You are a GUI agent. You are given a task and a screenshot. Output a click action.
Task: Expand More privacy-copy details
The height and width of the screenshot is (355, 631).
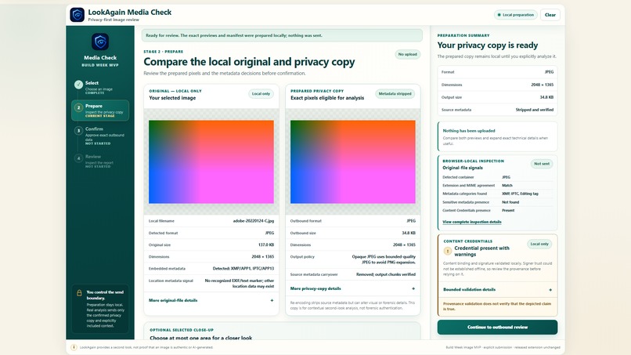352,288
